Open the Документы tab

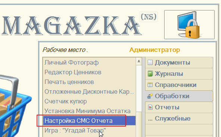pos(179,62)
